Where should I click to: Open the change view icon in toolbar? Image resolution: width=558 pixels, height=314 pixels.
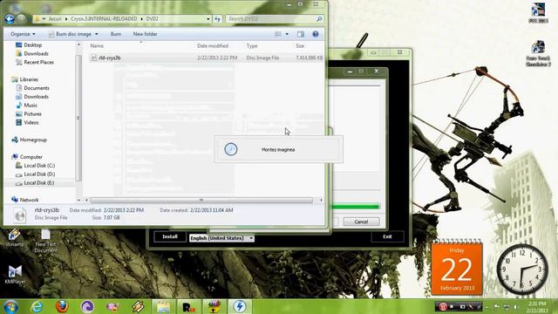(278, 34)
